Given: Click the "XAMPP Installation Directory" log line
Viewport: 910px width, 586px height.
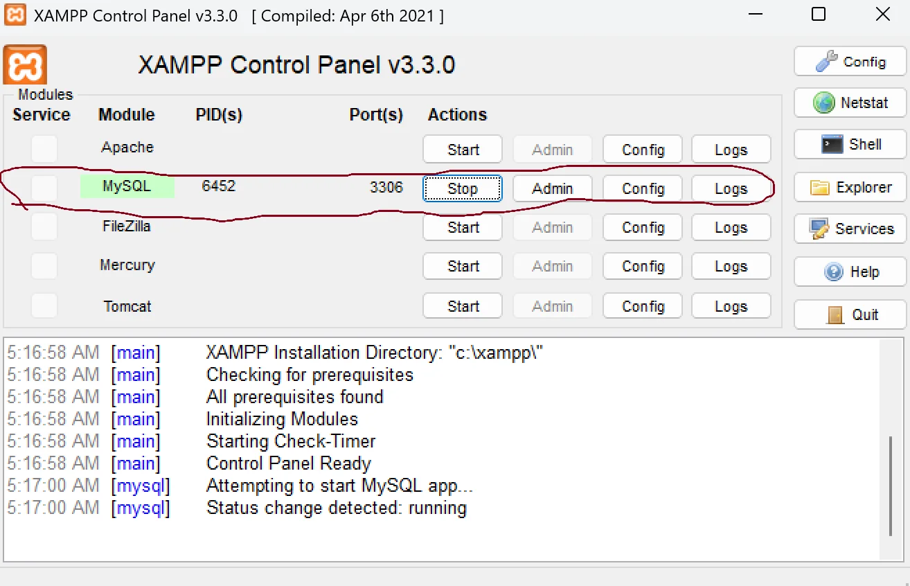Looking at the screenshot, I should pyautogui.click(x=375, y=353).
